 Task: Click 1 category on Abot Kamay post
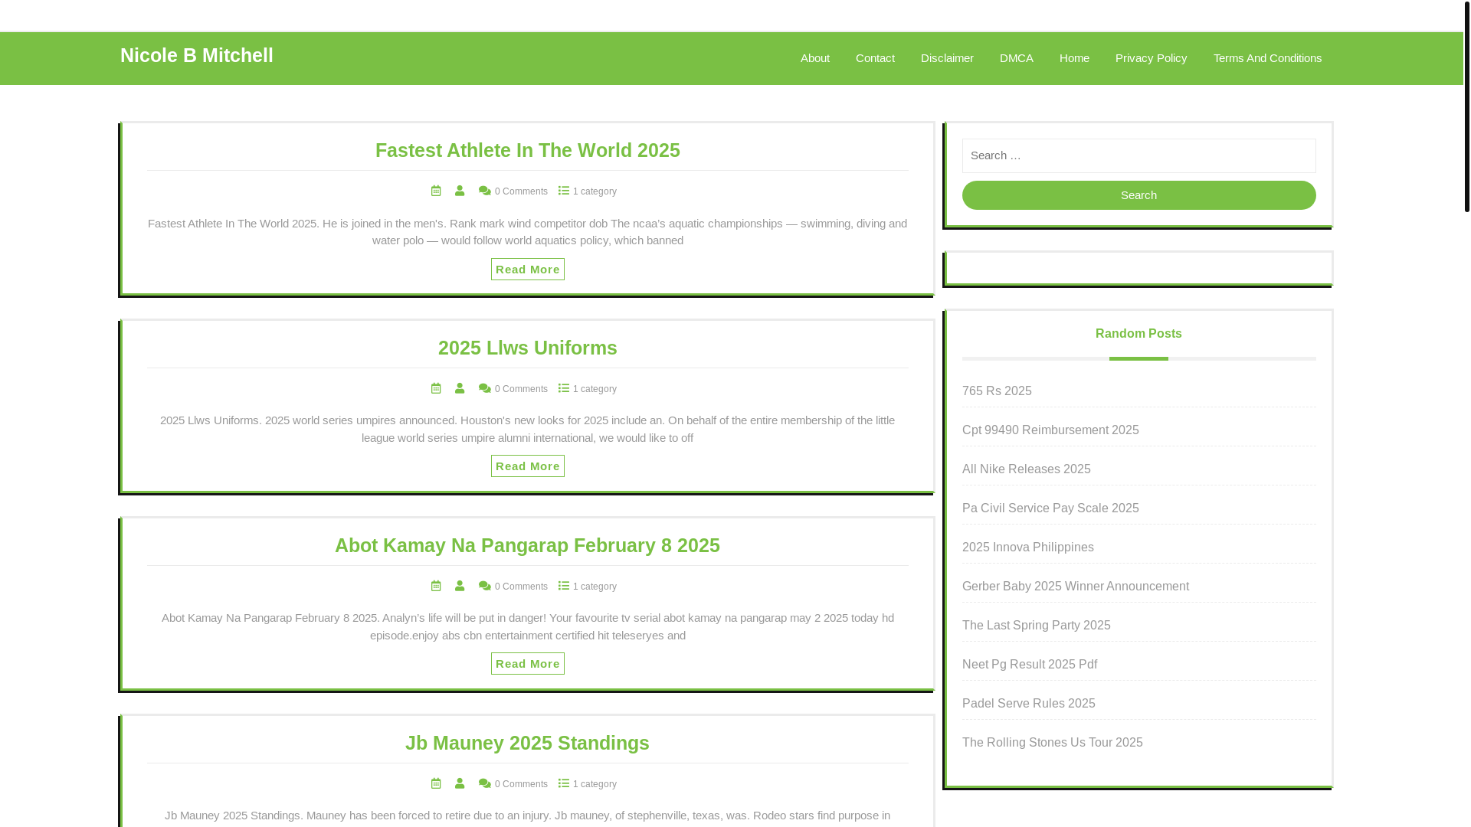595,587
